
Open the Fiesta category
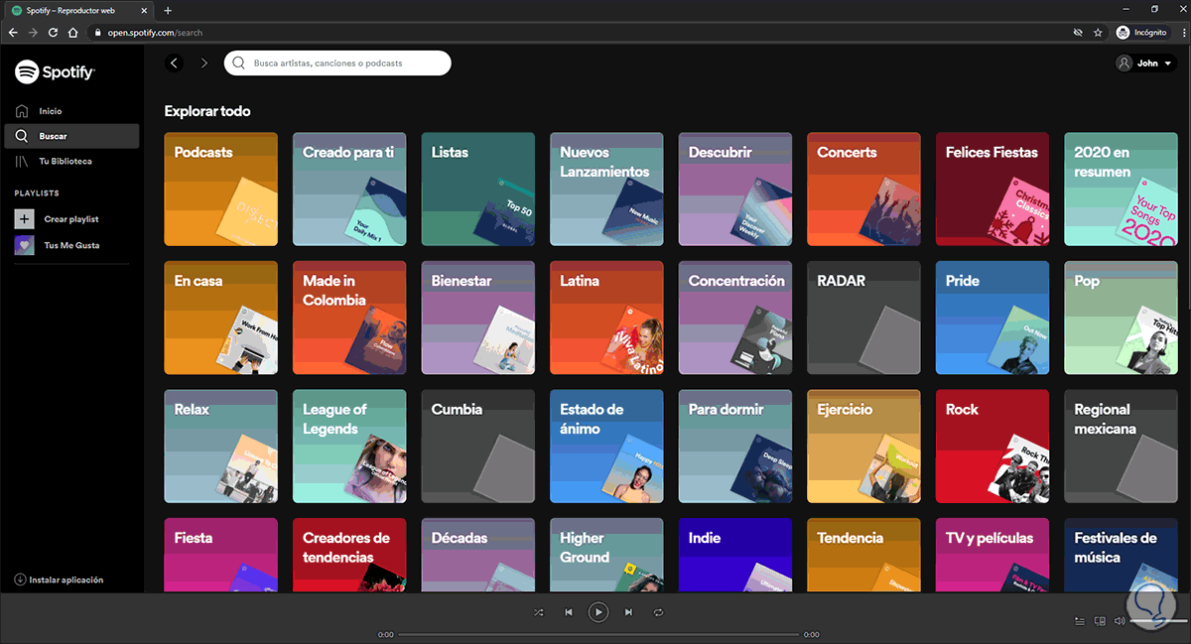pyautogui.click(x=221, y=555)
